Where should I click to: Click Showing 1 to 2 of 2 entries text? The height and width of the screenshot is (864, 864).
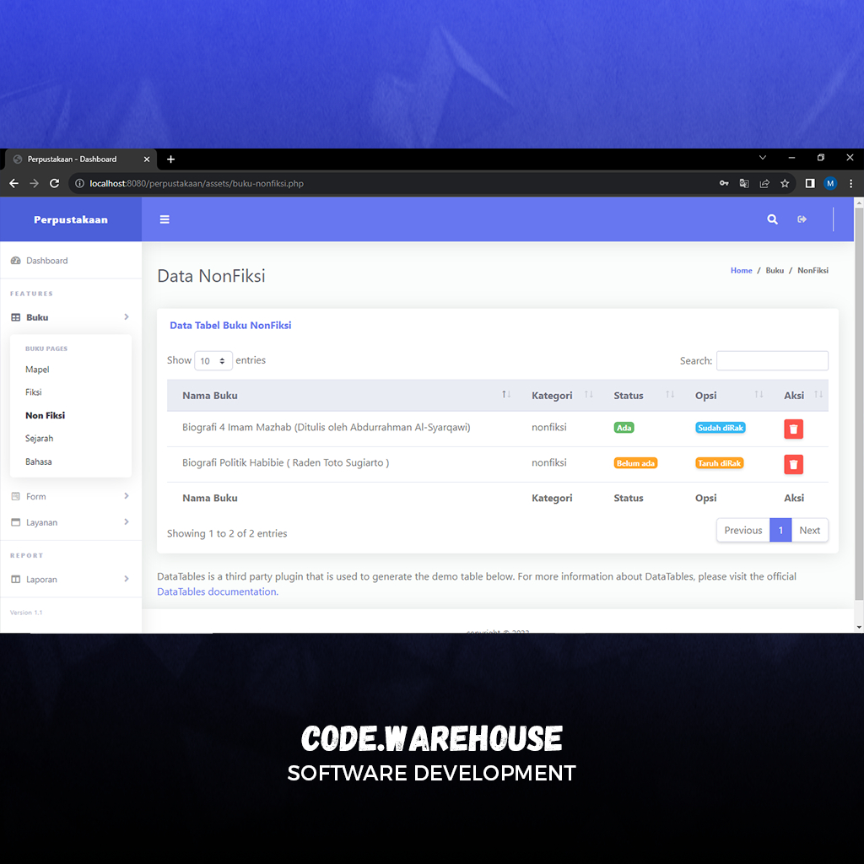click(x=227, y=533)
